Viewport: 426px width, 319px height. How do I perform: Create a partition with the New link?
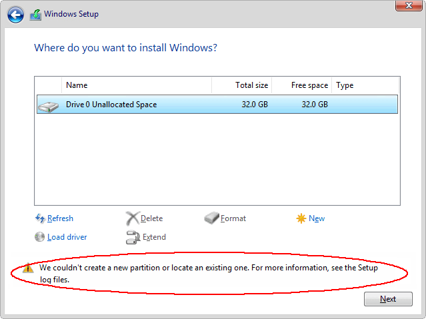(x=317, y=218)
